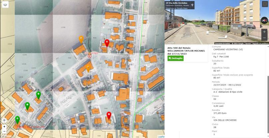Open the map layers control

click(x=5, y=4)
